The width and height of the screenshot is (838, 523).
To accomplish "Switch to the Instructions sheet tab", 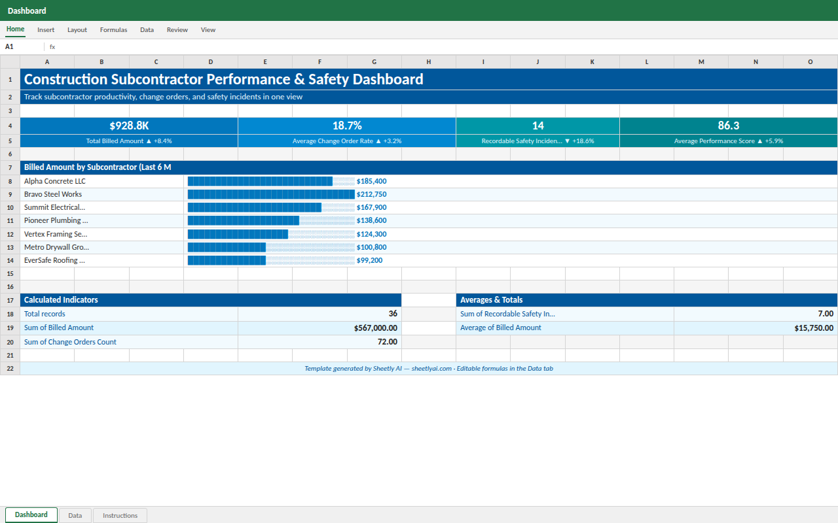I will [120, 515].
